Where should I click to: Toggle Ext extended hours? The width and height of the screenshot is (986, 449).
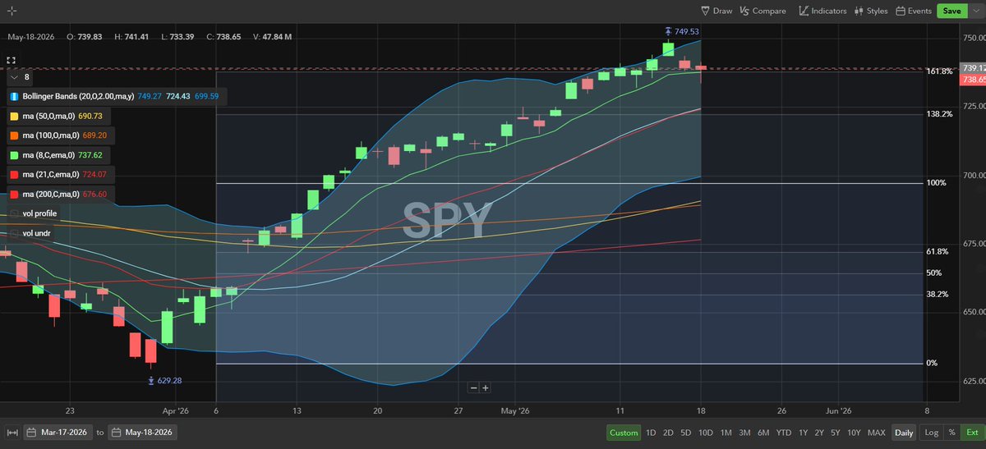coord(972,433)
